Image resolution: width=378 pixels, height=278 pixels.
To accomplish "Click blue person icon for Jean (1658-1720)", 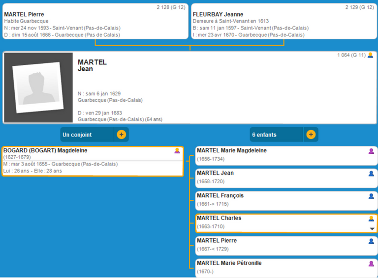I will (372, 173).
